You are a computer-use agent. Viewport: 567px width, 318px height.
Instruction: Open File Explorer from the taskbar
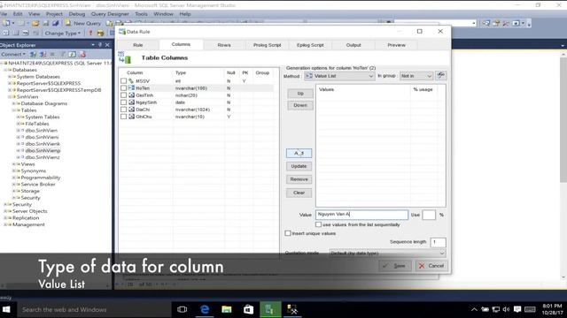[x=227, y=309]
